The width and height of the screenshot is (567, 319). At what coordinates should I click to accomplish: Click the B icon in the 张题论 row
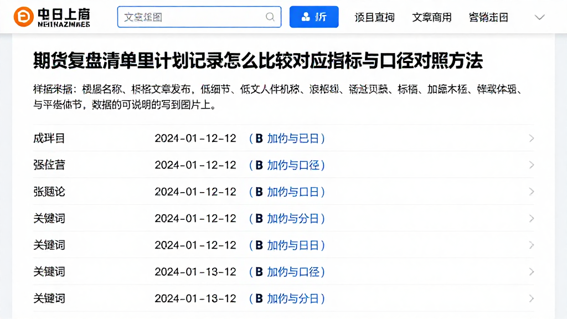pos(259,192)
